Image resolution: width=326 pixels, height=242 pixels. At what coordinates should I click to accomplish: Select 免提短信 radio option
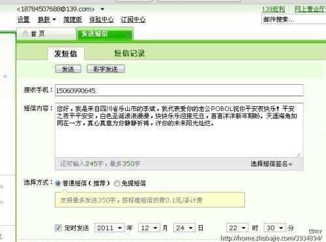click(117, 183)
